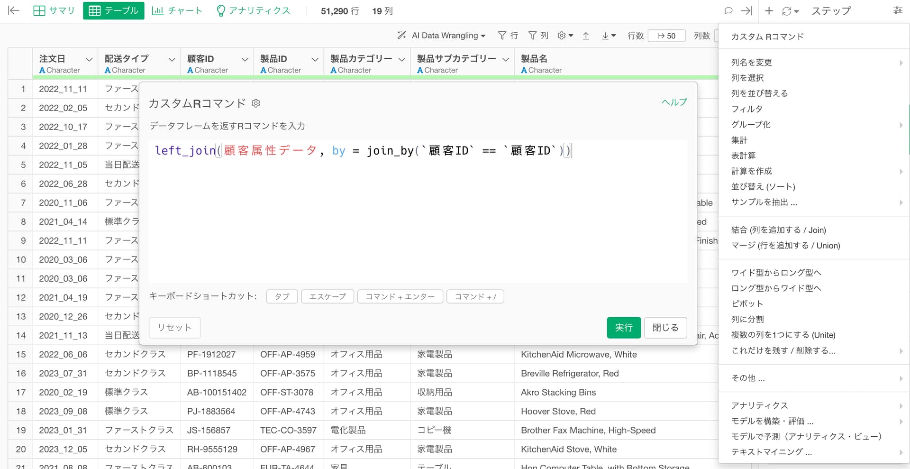Select ピボット menu item
The height and width of the screenshot is (469, 910).
(x=814, y=304)
